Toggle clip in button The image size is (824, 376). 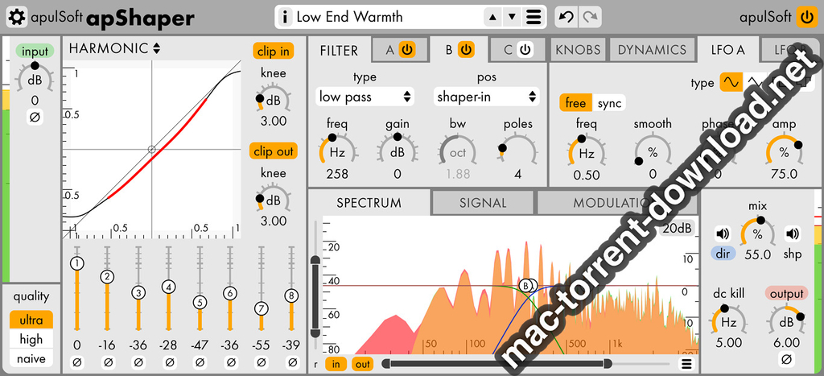tap(273, 51)
